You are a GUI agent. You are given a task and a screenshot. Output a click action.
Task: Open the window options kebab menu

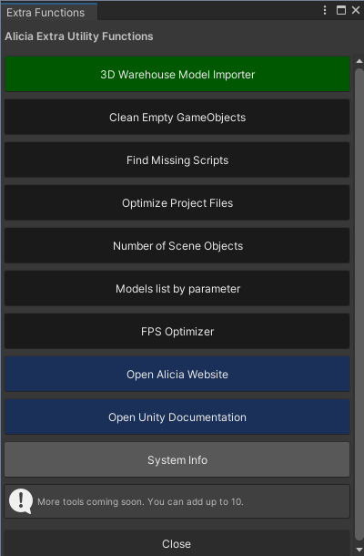pyautogui.click(x=325, y=10)
